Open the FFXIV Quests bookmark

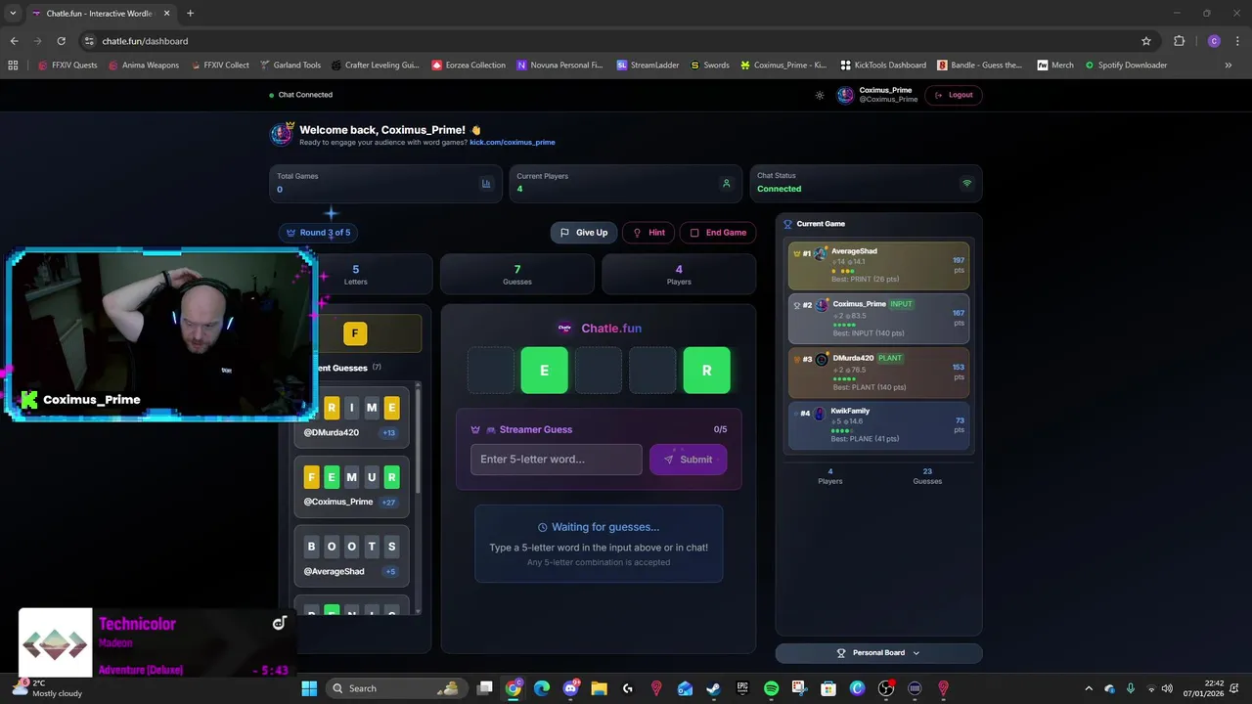(67, 66)
